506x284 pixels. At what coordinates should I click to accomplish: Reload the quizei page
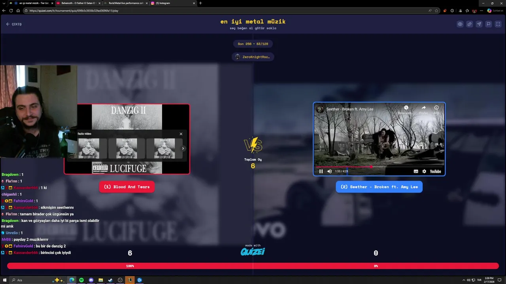(11, 11)
